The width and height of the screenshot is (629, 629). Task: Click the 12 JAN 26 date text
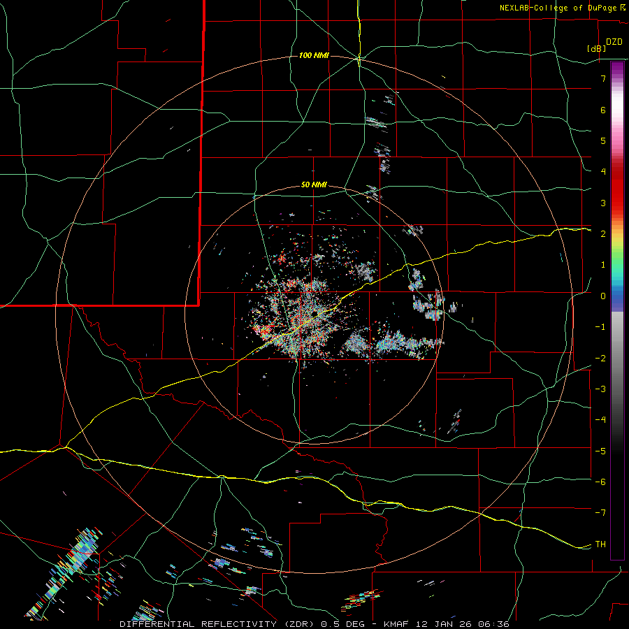442,624
